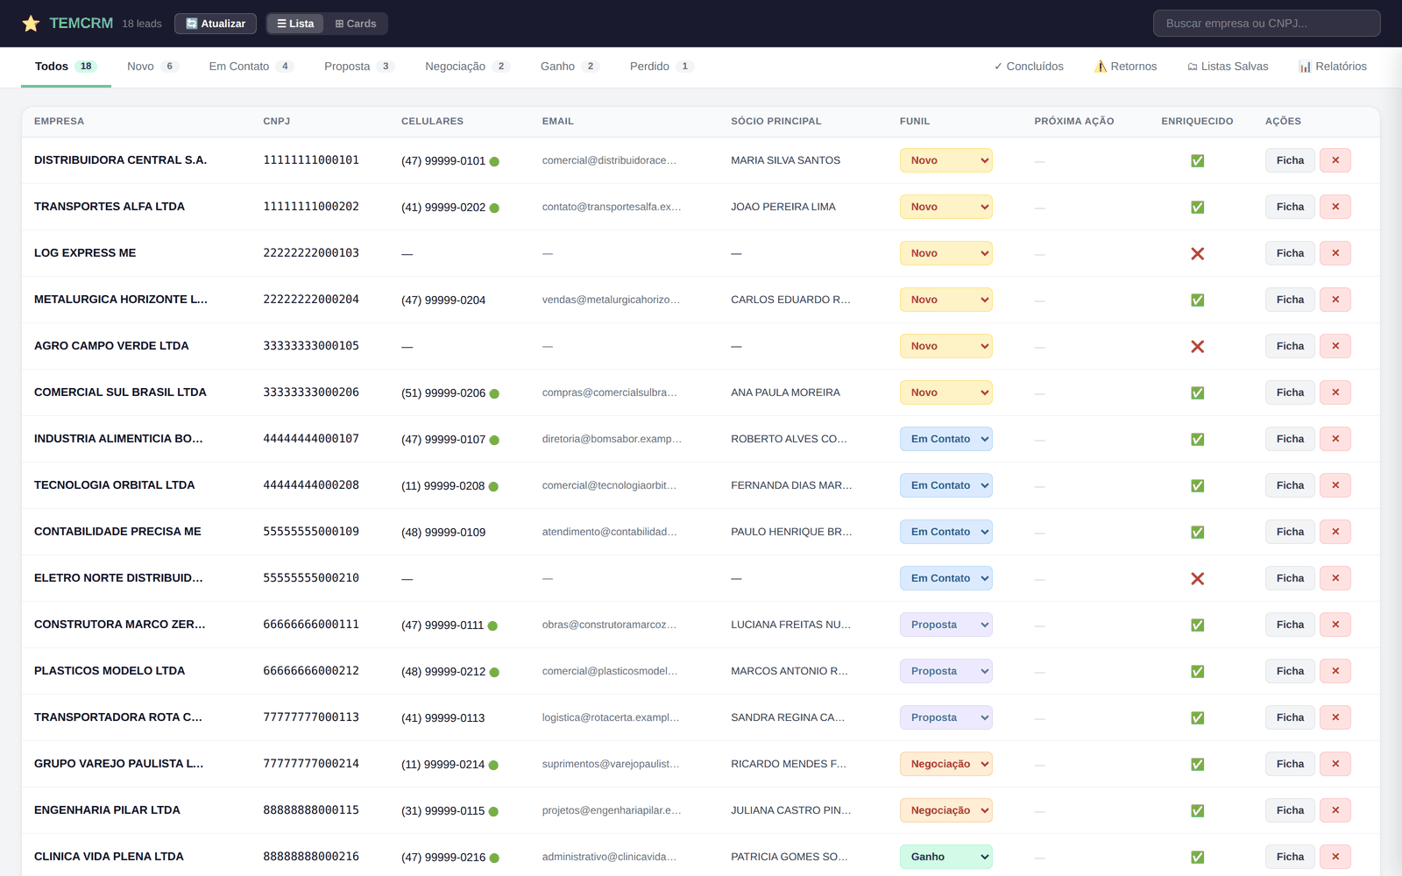This screenshot has width=1402, height=876.
Task: View the Ganho tab
Action: (x=570, y=67)
